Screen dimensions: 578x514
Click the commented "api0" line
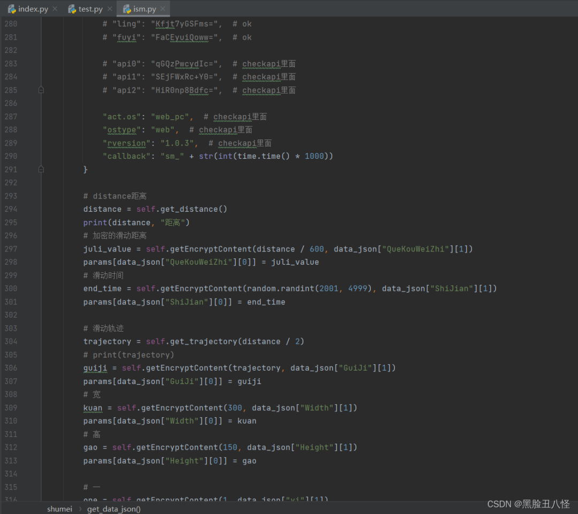(x=199, y=64)
